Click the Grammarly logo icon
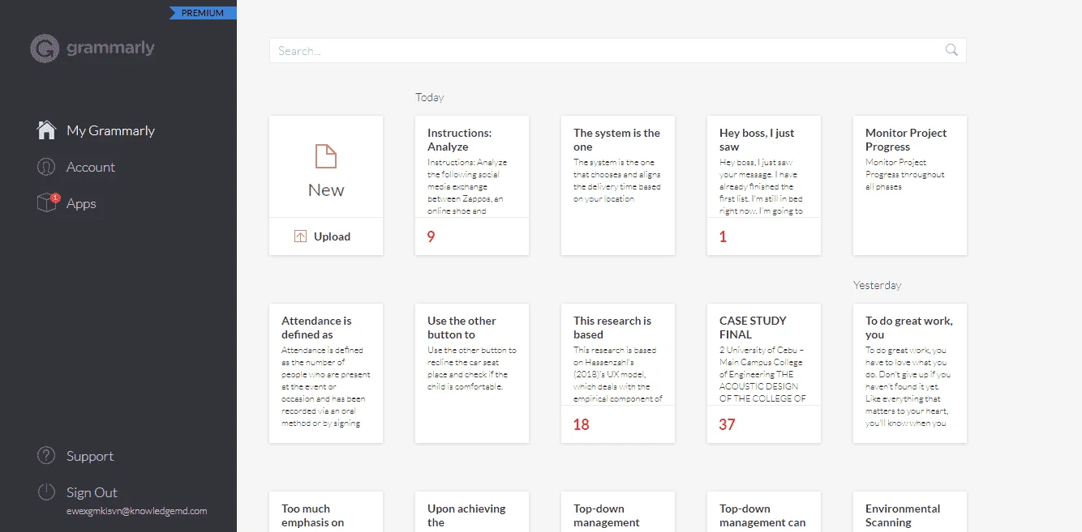The height and width of the screenshot is (532, 1082). [45, 49]
